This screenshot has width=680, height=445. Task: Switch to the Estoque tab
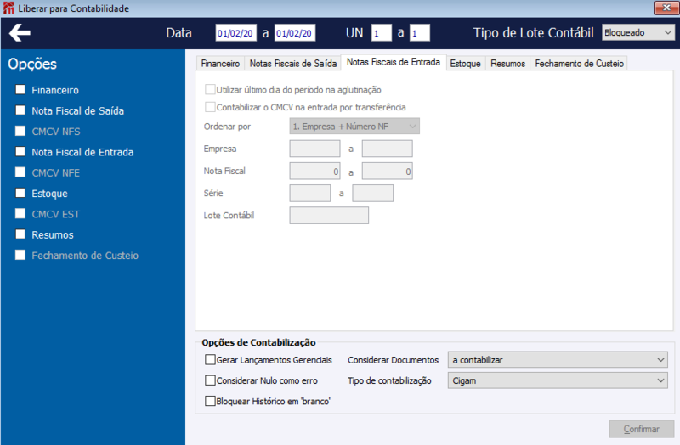pos(465,63)
